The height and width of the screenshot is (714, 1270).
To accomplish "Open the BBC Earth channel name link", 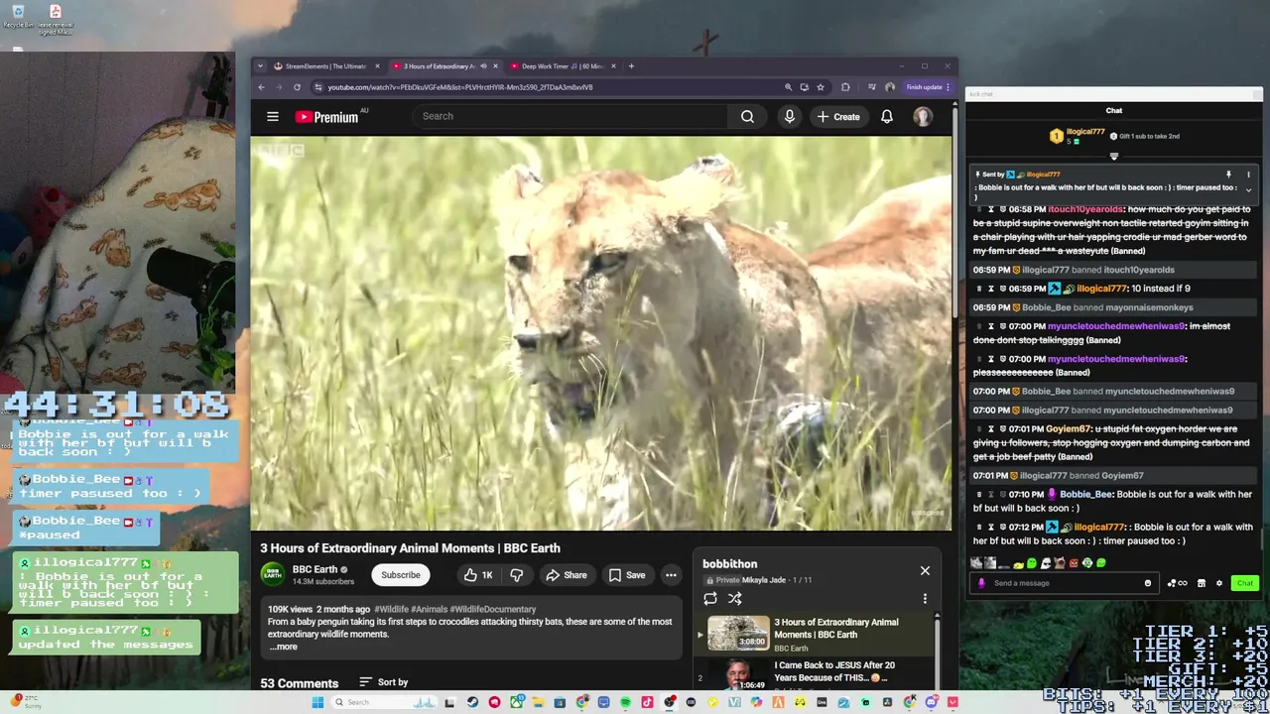I will [x=315, y=570].
